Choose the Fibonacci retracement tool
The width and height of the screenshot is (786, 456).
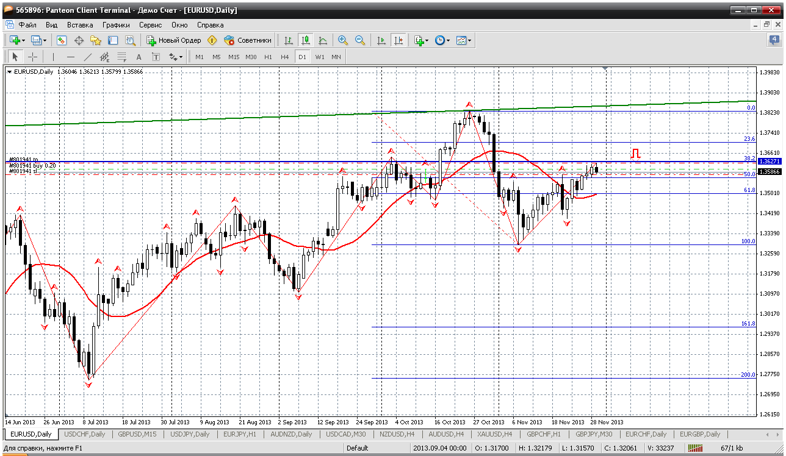(x=122, y=57)
